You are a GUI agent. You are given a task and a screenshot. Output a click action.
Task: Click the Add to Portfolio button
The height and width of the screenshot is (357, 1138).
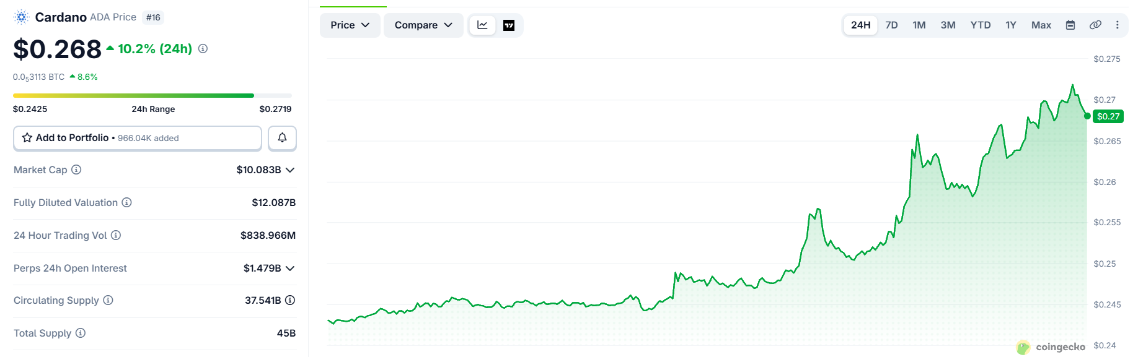138,138
